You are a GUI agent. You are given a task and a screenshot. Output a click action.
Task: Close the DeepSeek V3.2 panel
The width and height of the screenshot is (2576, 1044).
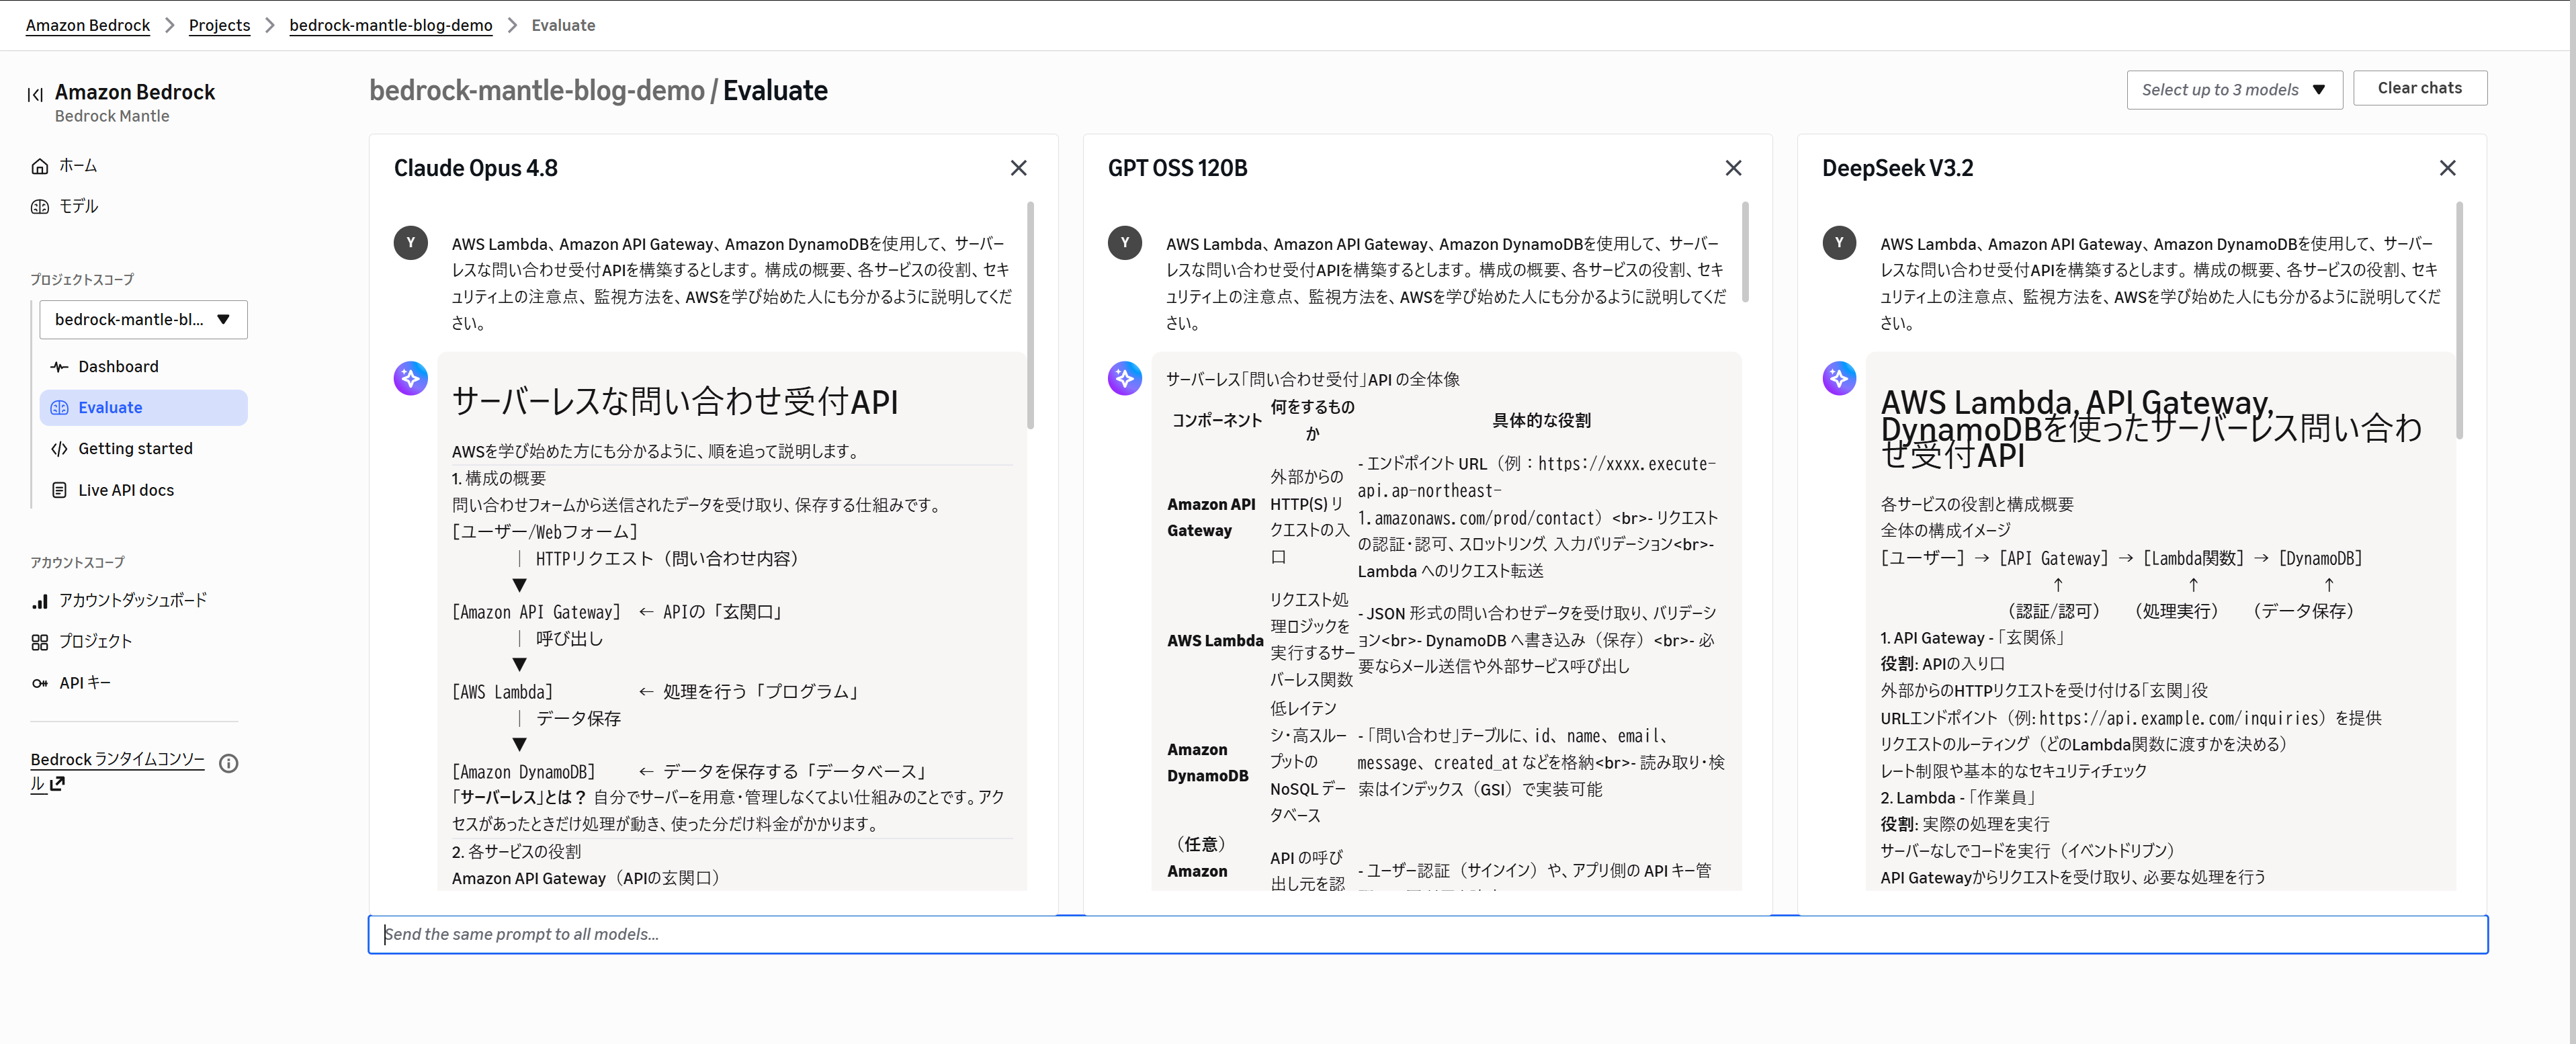coord(2446,168)
